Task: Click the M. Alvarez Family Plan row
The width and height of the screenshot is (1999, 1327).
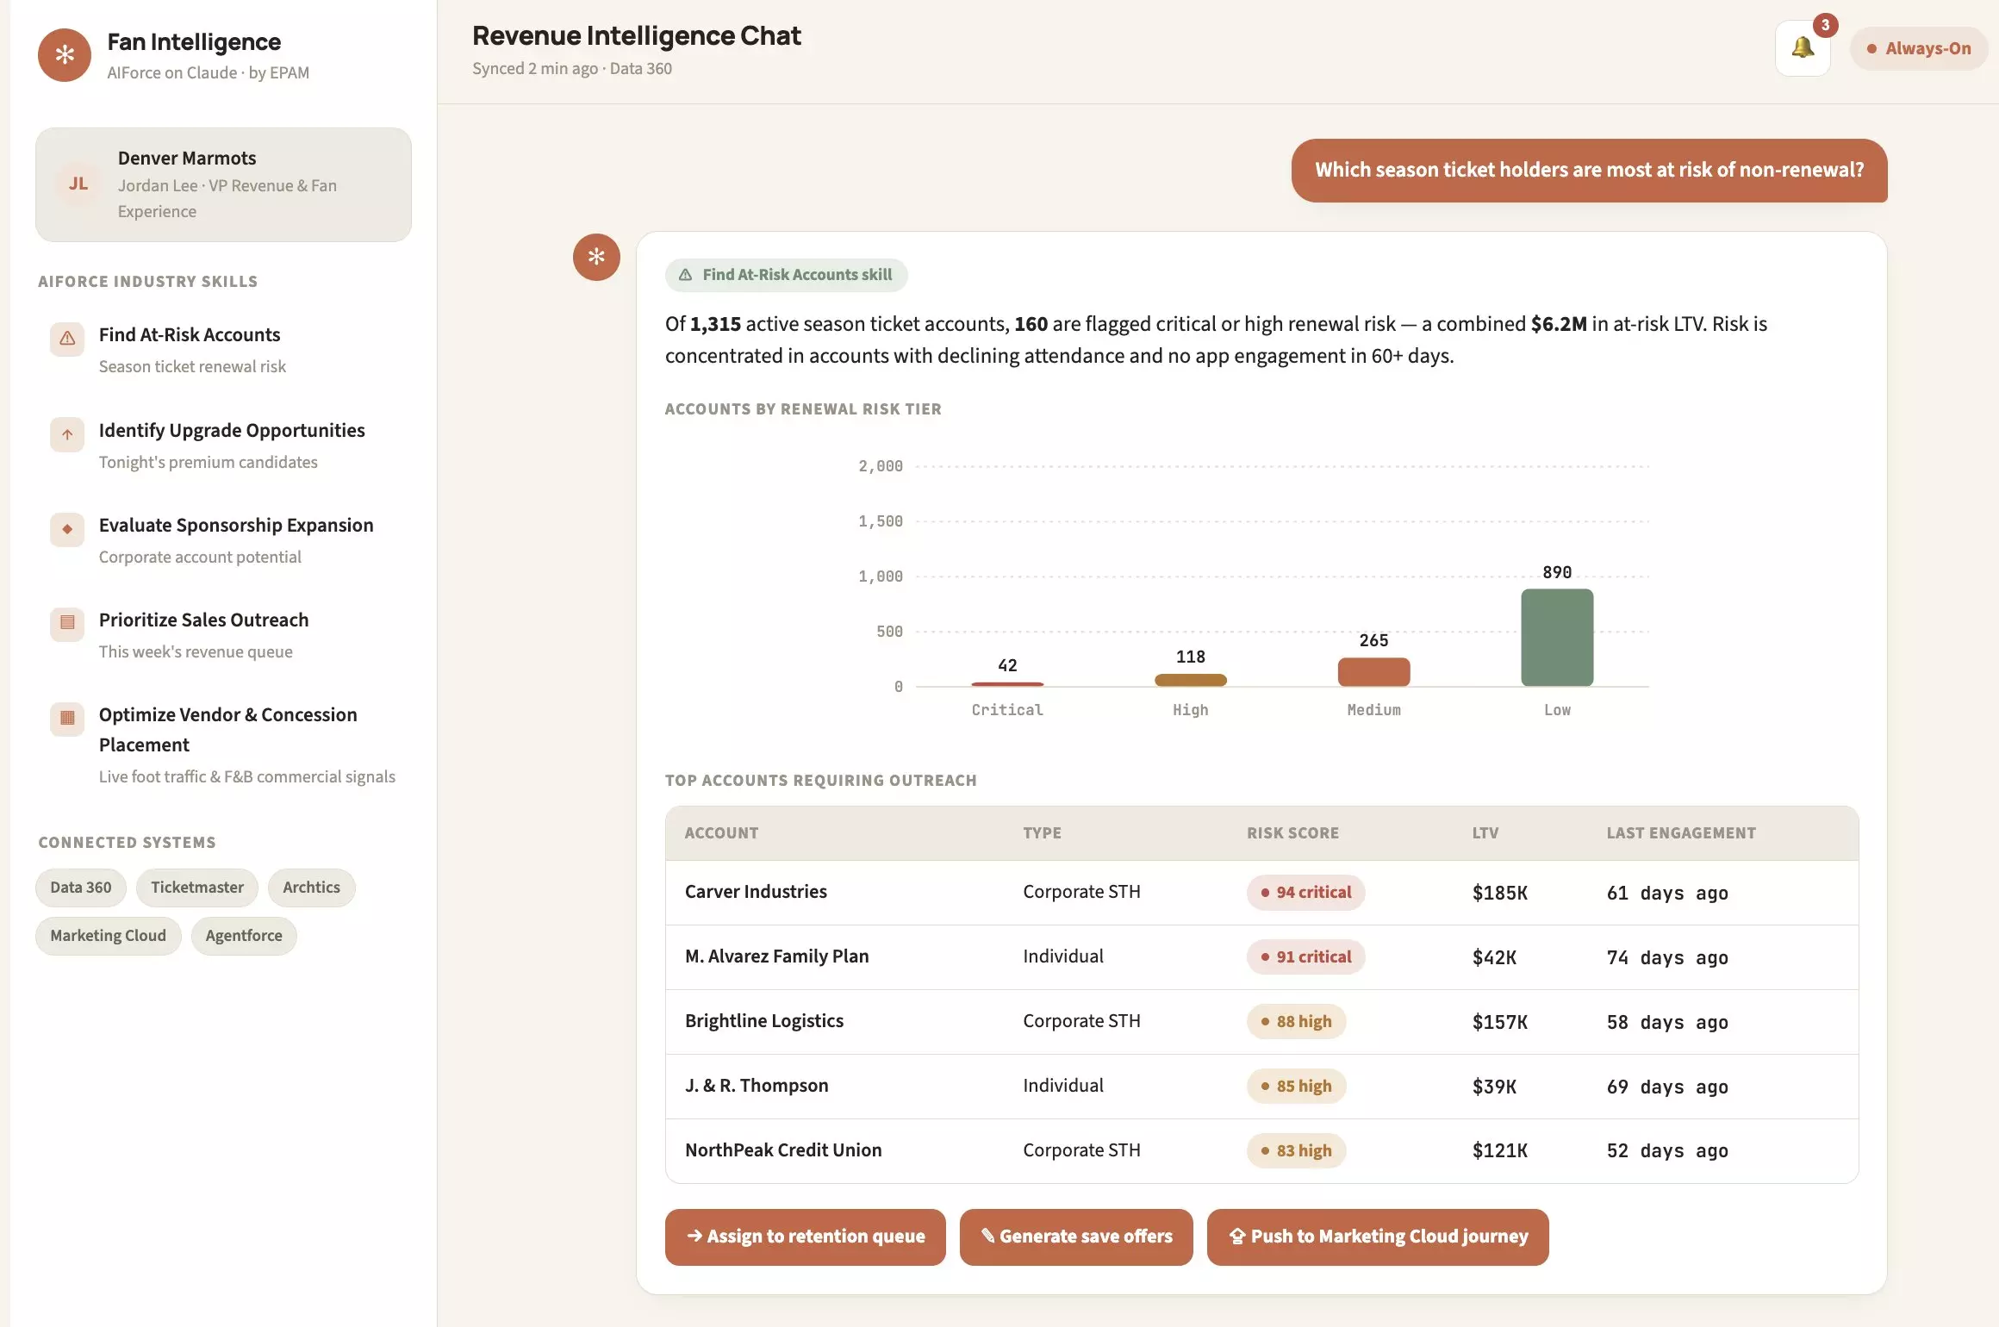Action: [1261, 957]
